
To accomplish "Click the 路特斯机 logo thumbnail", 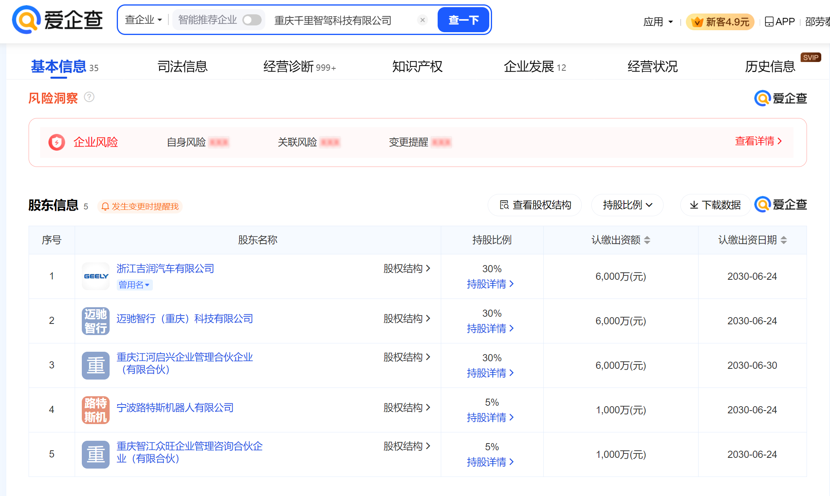I will click(96, 410).
